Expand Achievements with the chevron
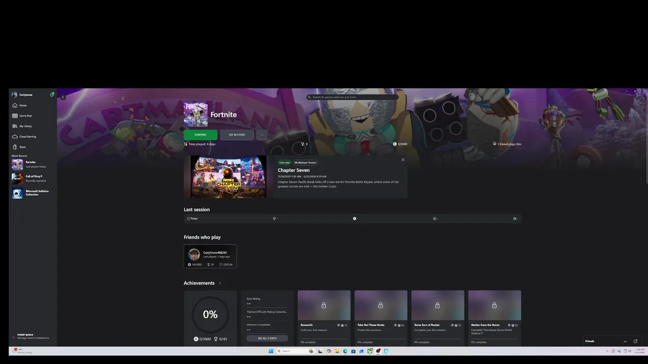Viewport: 648px width, 364px height. click(x=220, y=283)
